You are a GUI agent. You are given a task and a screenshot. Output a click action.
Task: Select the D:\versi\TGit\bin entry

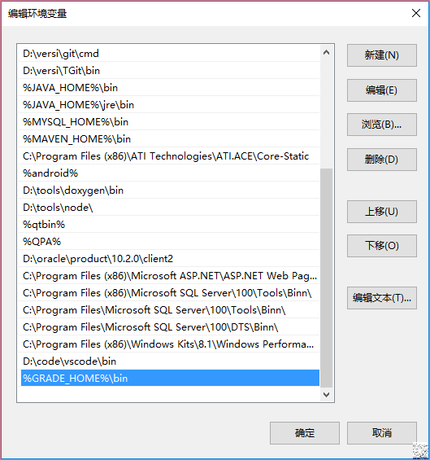pyautogui.click(x=169, y=71)
